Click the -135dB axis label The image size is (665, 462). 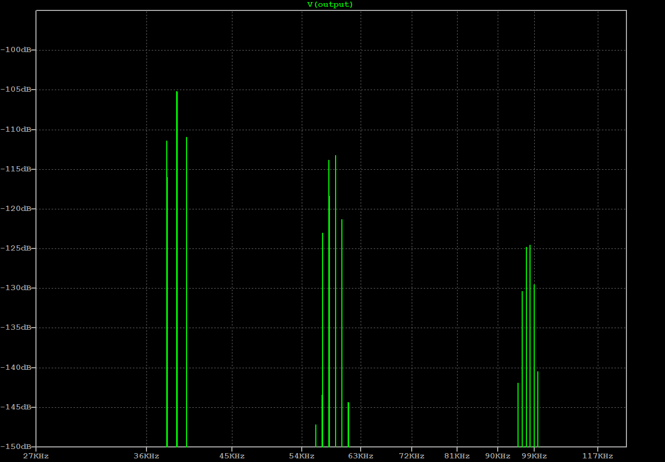tap(16, 327)
